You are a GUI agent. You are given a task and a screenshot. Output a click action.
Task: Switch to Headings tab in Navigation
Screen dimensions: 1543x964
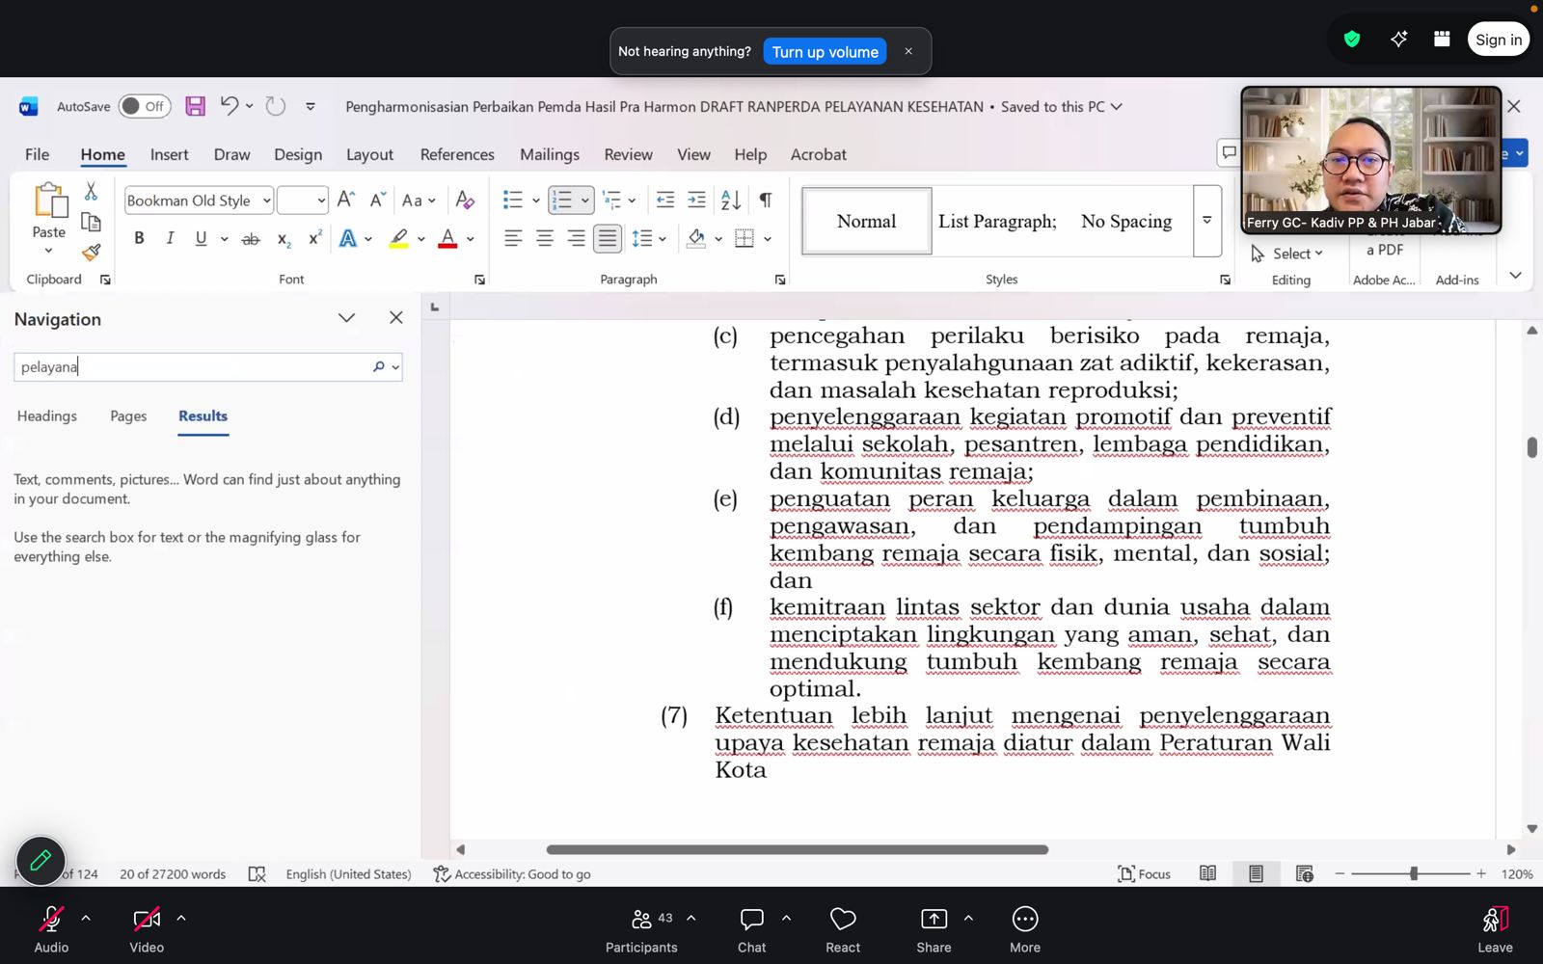tap(47, 416)
